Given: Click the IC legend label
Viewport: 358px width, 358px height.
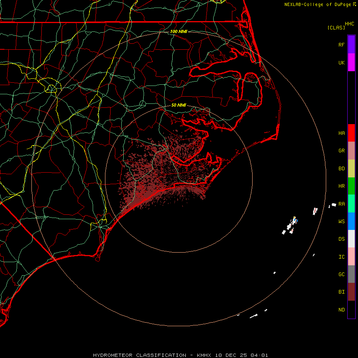Looking at the screenshot, I should [341, 257].
